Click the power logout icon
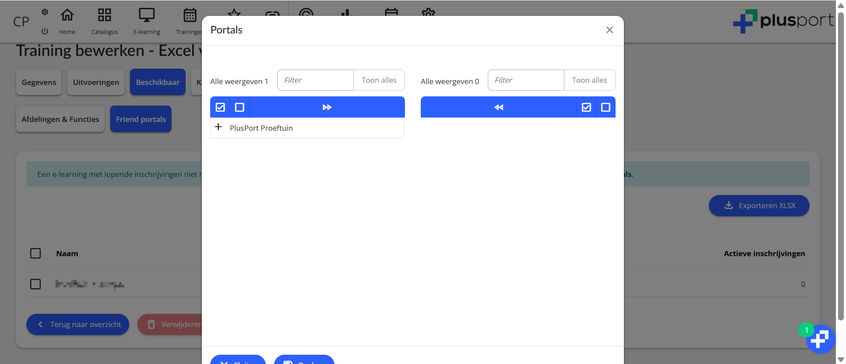 point(45,31)
